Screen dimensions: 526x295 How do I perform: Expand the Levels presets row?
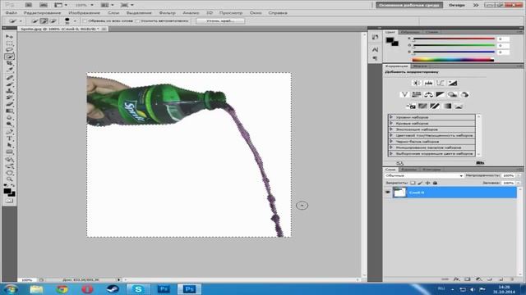click(431, 117)
